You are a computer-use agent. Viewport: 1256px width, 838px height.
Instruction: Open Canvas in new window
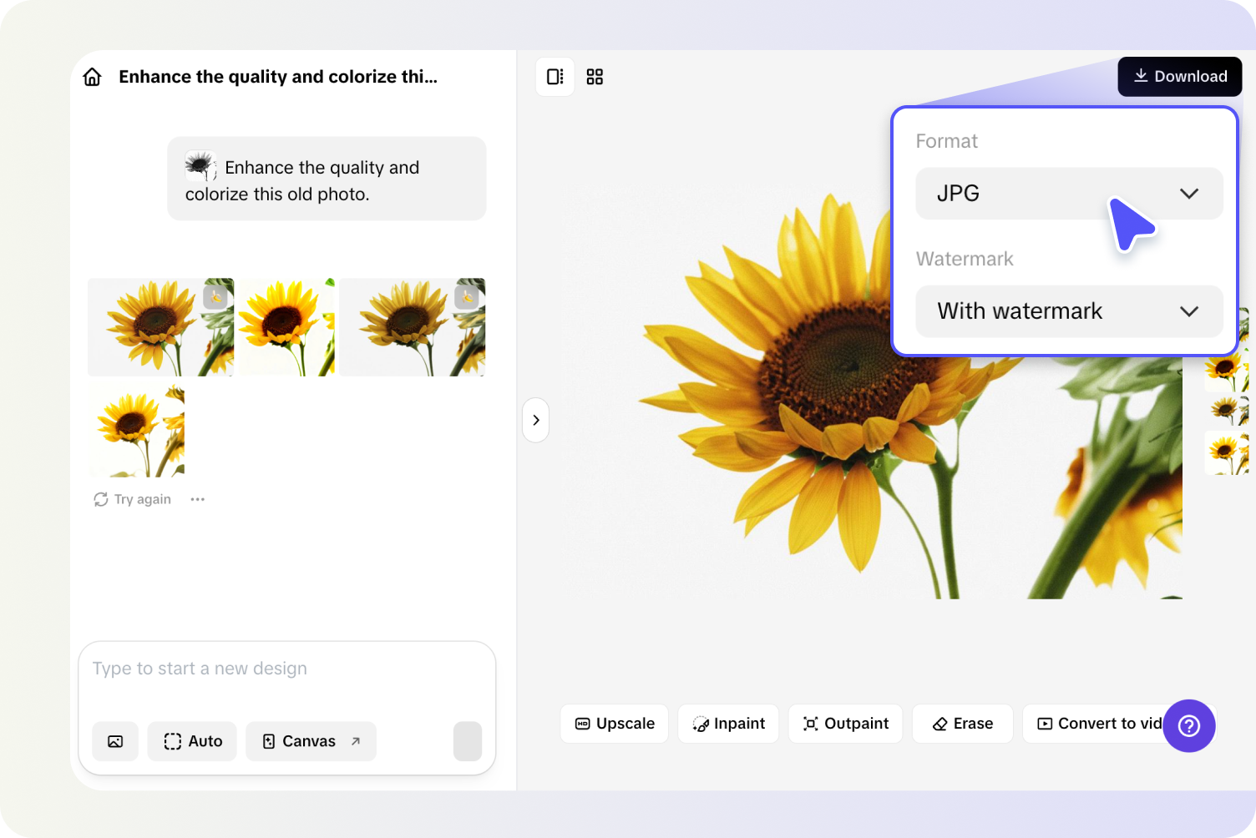click(311, 741)
